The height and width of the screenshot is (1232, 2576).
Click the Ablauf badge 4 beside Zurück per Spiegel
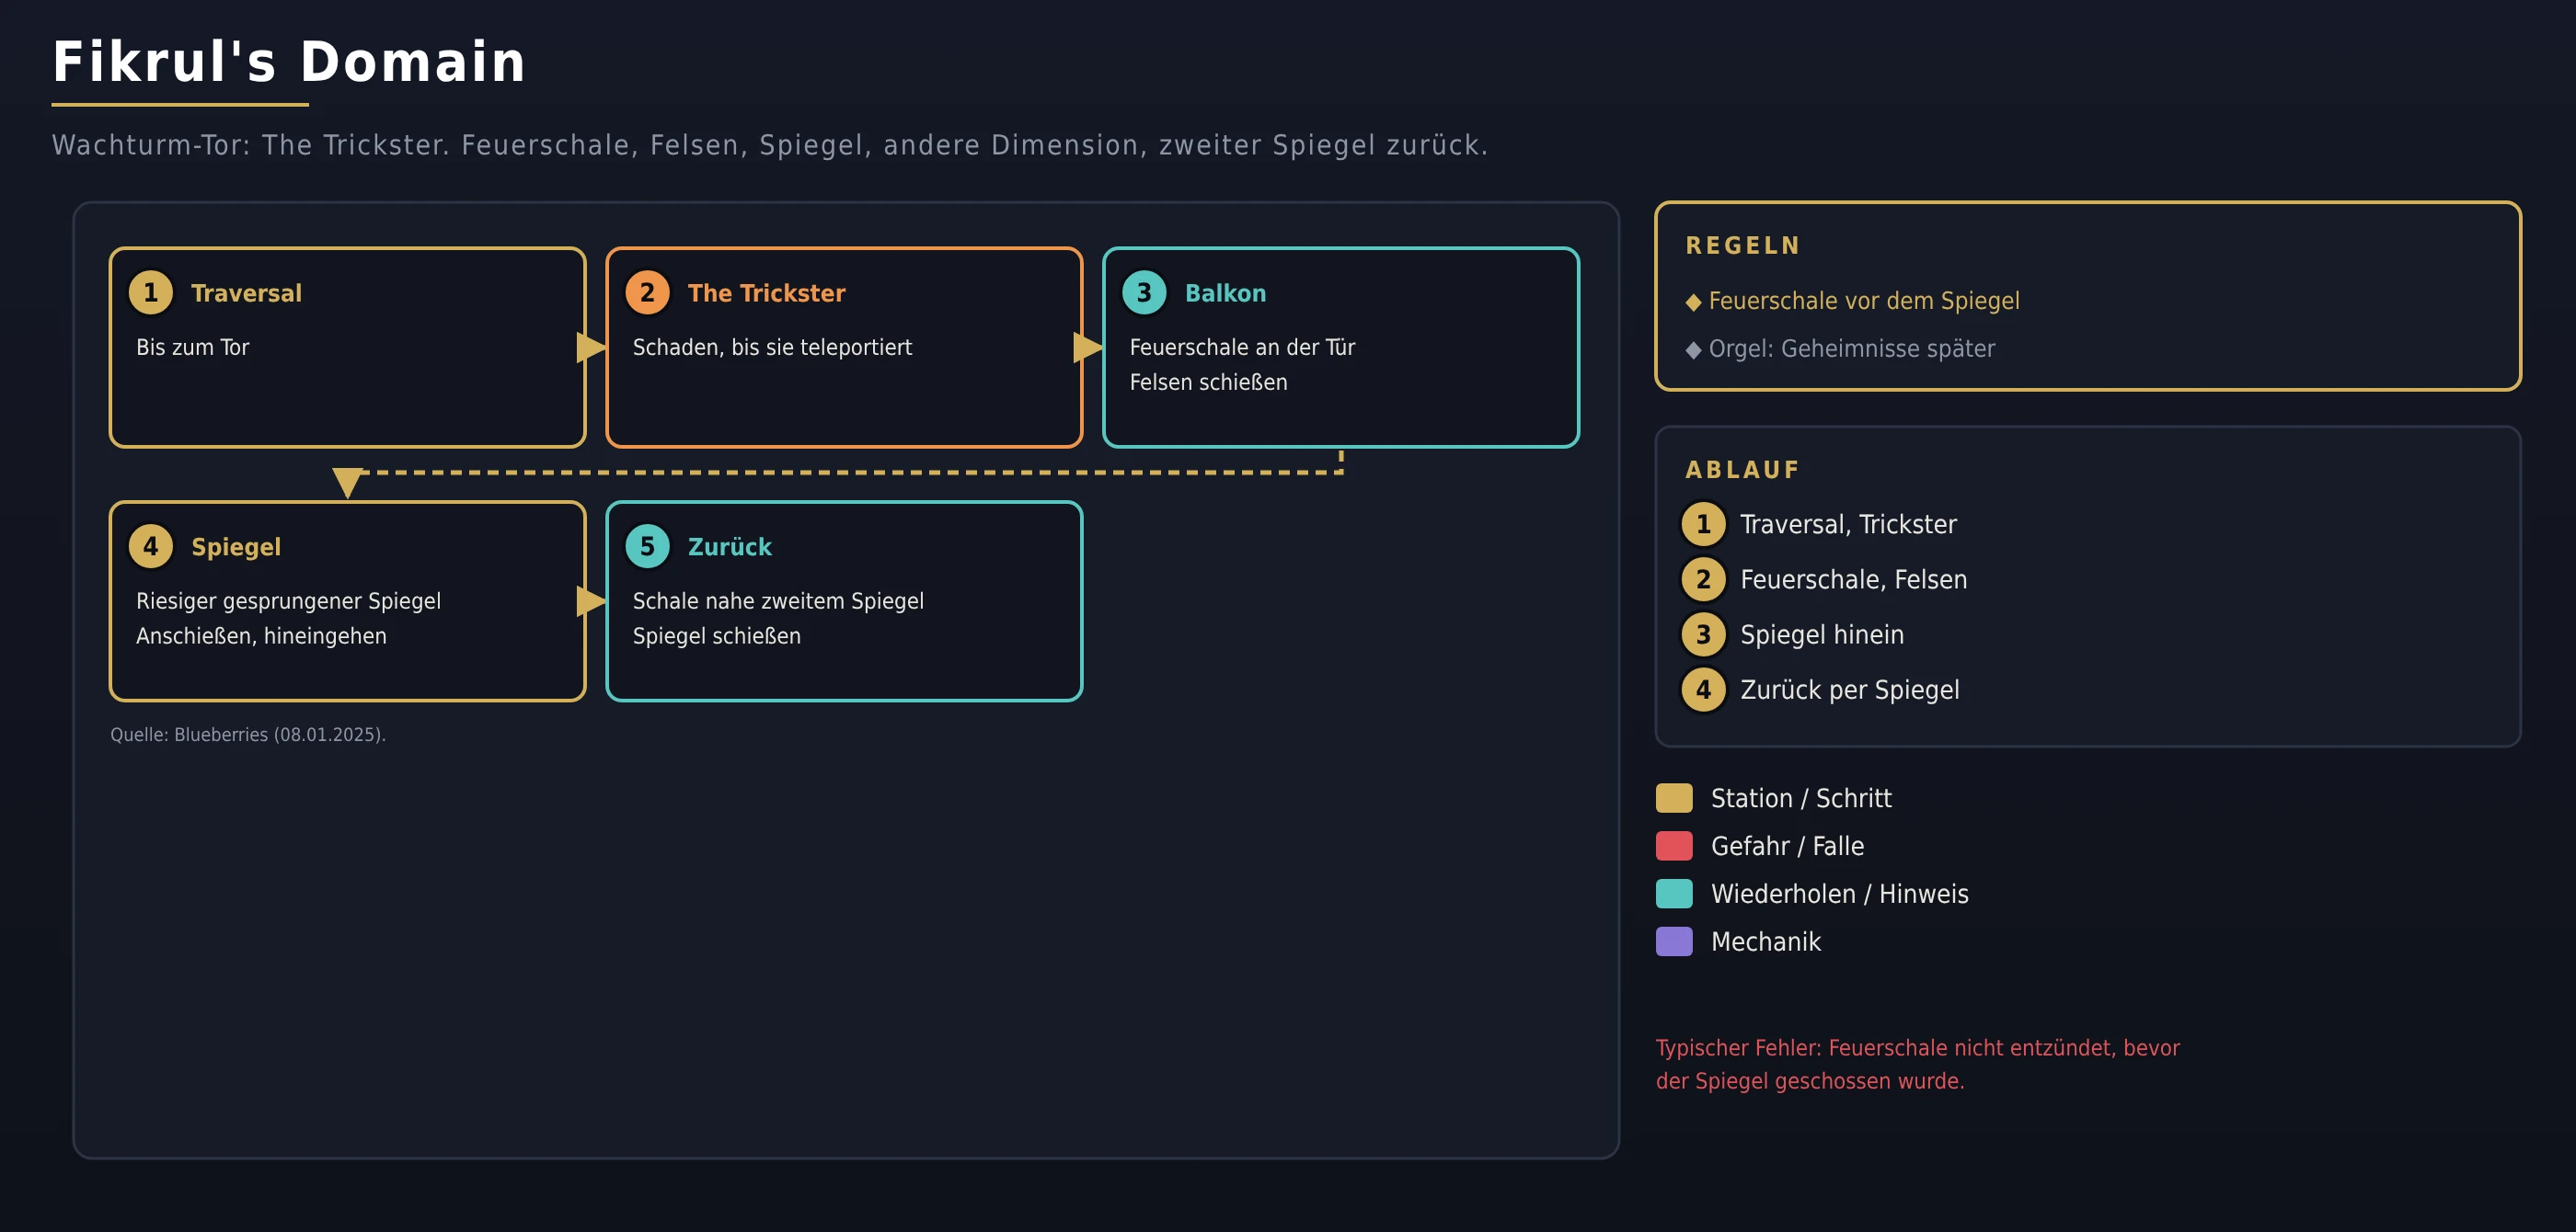[x=1703, y=690]
